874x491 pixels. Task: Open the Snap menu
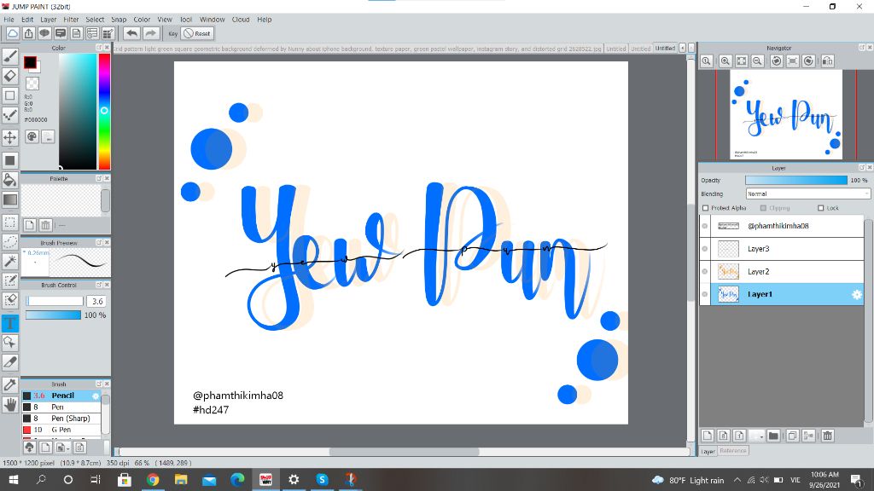coord(119,20)
